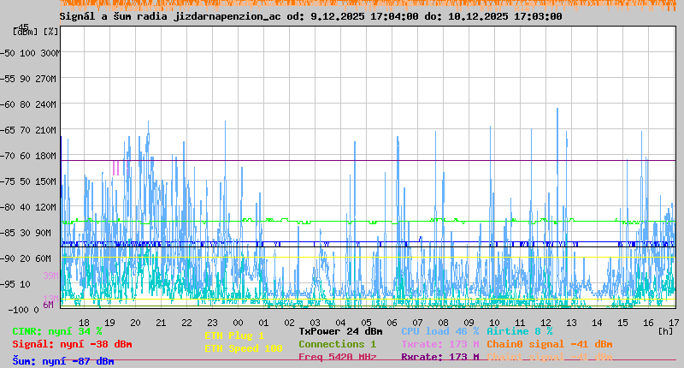Viewport: 684px width, 368px height.
Task: Select the green Connections 1 legend label
Action: pyautogui.click(x=337, y=344)
